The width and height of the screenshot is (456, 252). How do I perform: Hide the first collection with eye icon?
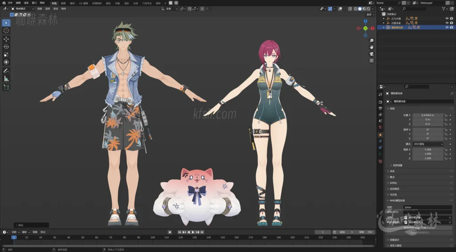click(447, 18)
